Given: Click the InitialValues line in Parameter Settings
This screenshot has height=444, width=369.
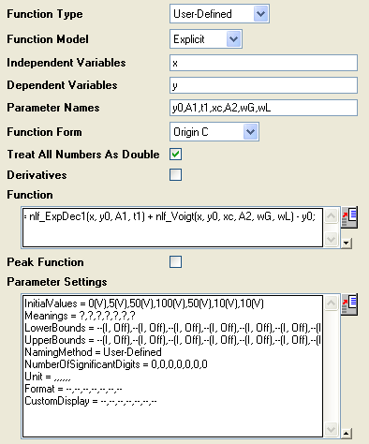Looking at the screenshot, I should coord(144,303).
